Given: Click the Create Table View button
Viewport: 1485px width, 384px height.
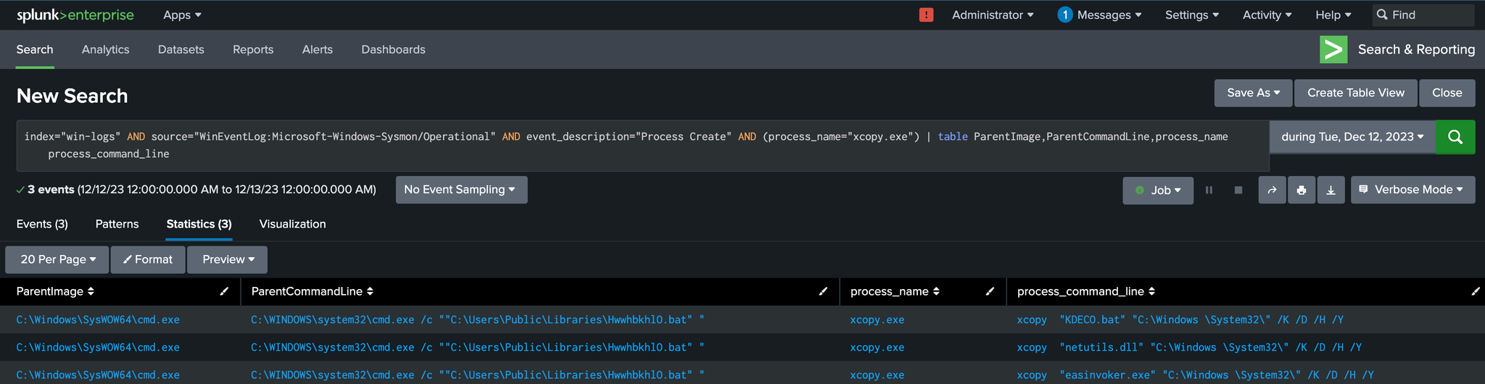Looking at the screenshot, I should click(1356, 93).
